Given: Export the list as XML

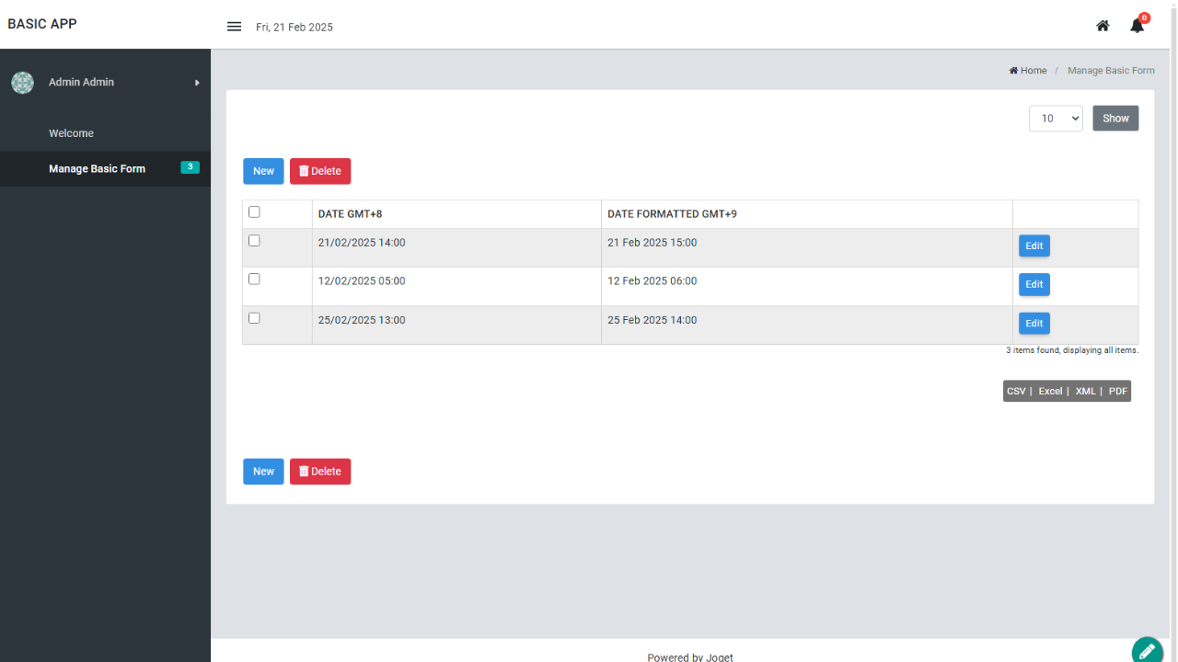Looking at the screenshot, I should coord(1085,392).
